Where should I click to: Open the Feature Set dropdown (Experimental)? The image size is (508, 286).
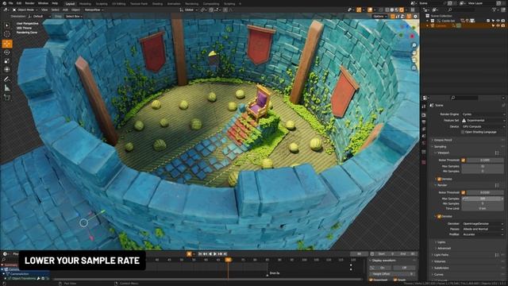pyautogui.click(x=483, y=120)
